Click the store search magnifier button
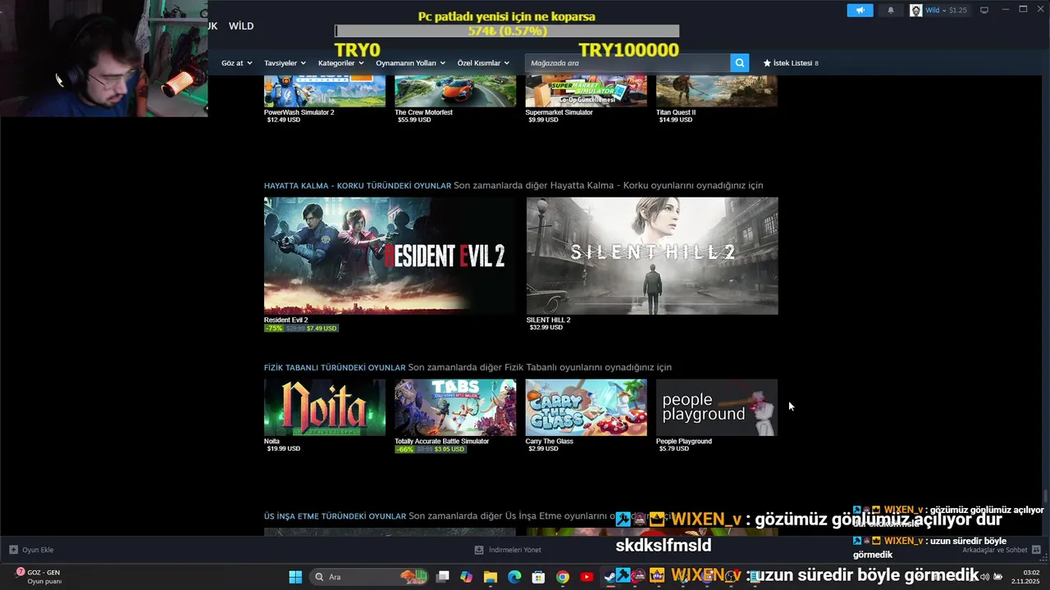1050x590 pixels. pos(739,63)
